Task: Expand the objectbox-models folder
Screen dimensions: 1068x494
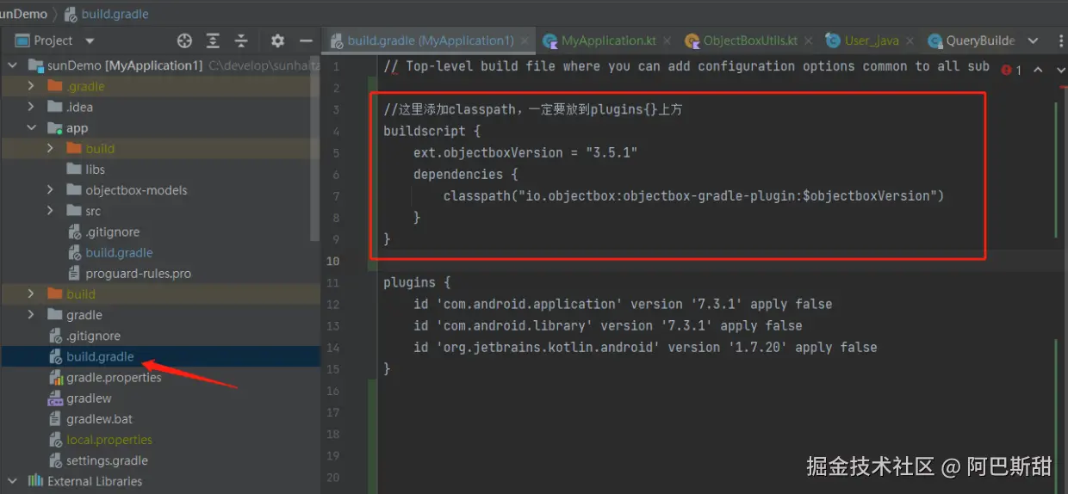Action: (x=50, y=190)
